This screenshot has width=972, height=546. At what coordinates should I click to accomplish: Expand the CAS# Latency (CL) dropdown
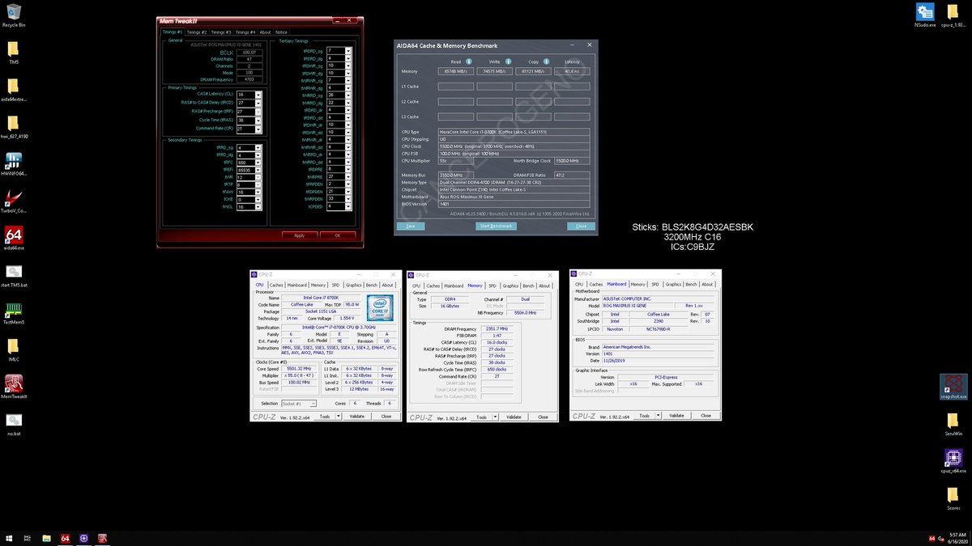click(x=259, y=95)
